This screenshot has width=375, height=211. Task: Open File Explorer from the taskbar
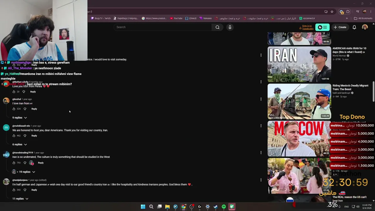[x=167, y=207]
